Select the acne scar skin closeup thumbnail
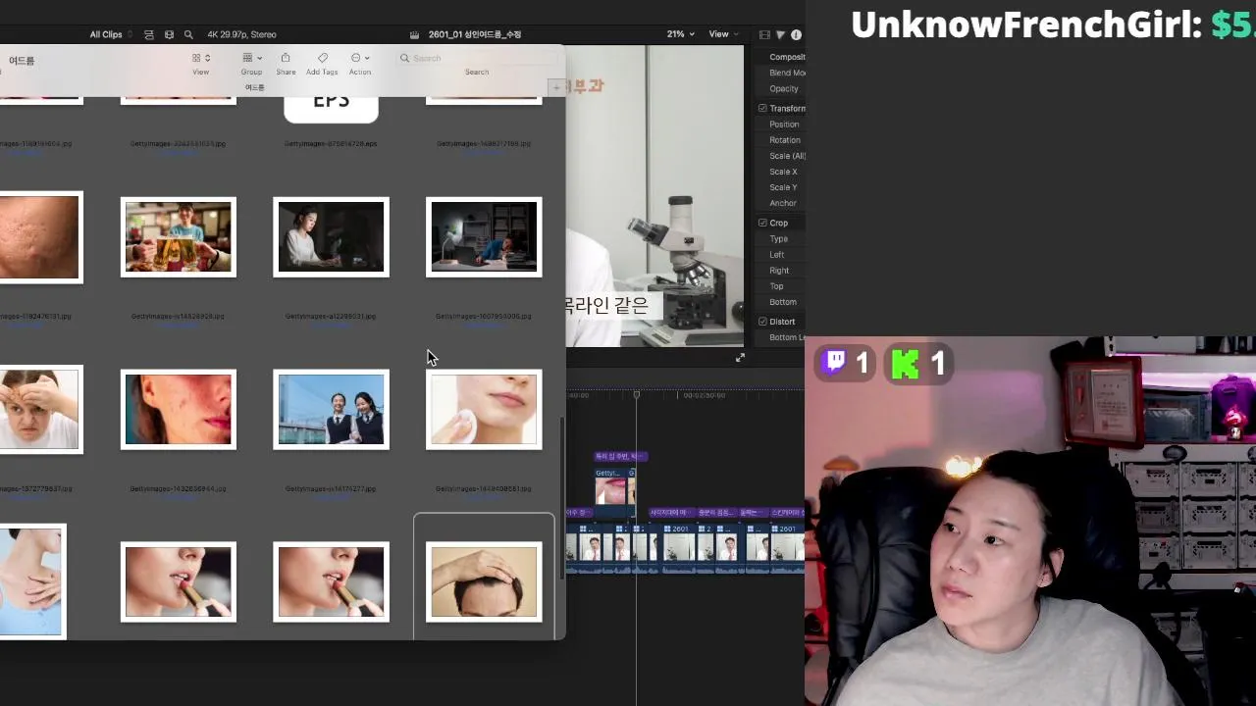The image size is (1256, 706). pyautogui.click(x=39, y=237)
